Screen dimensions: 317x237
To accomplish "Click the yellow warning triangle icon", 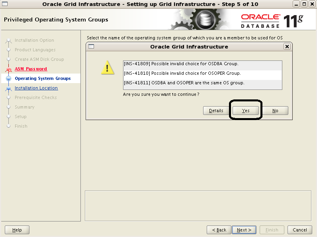I will 108,68.
